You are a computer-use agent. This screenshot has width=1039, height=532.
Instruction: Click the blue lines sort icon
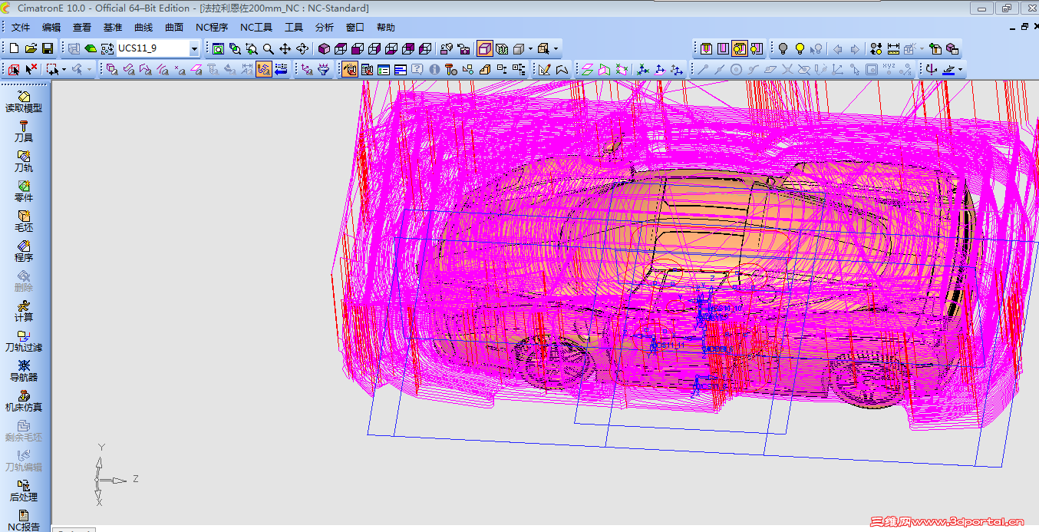pos(400,69)
